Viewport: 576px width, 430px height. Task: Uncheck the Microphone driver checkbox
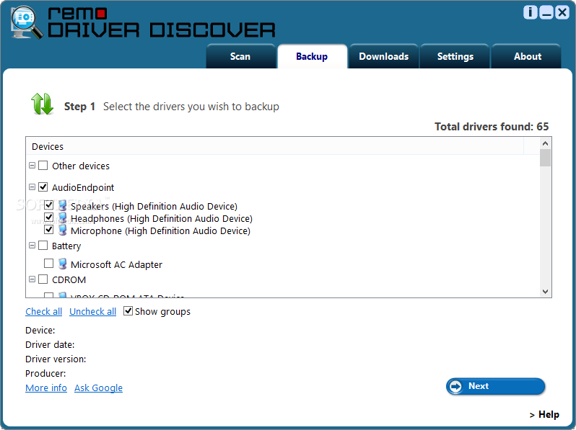pyautogui.click(x=48, y=230)
